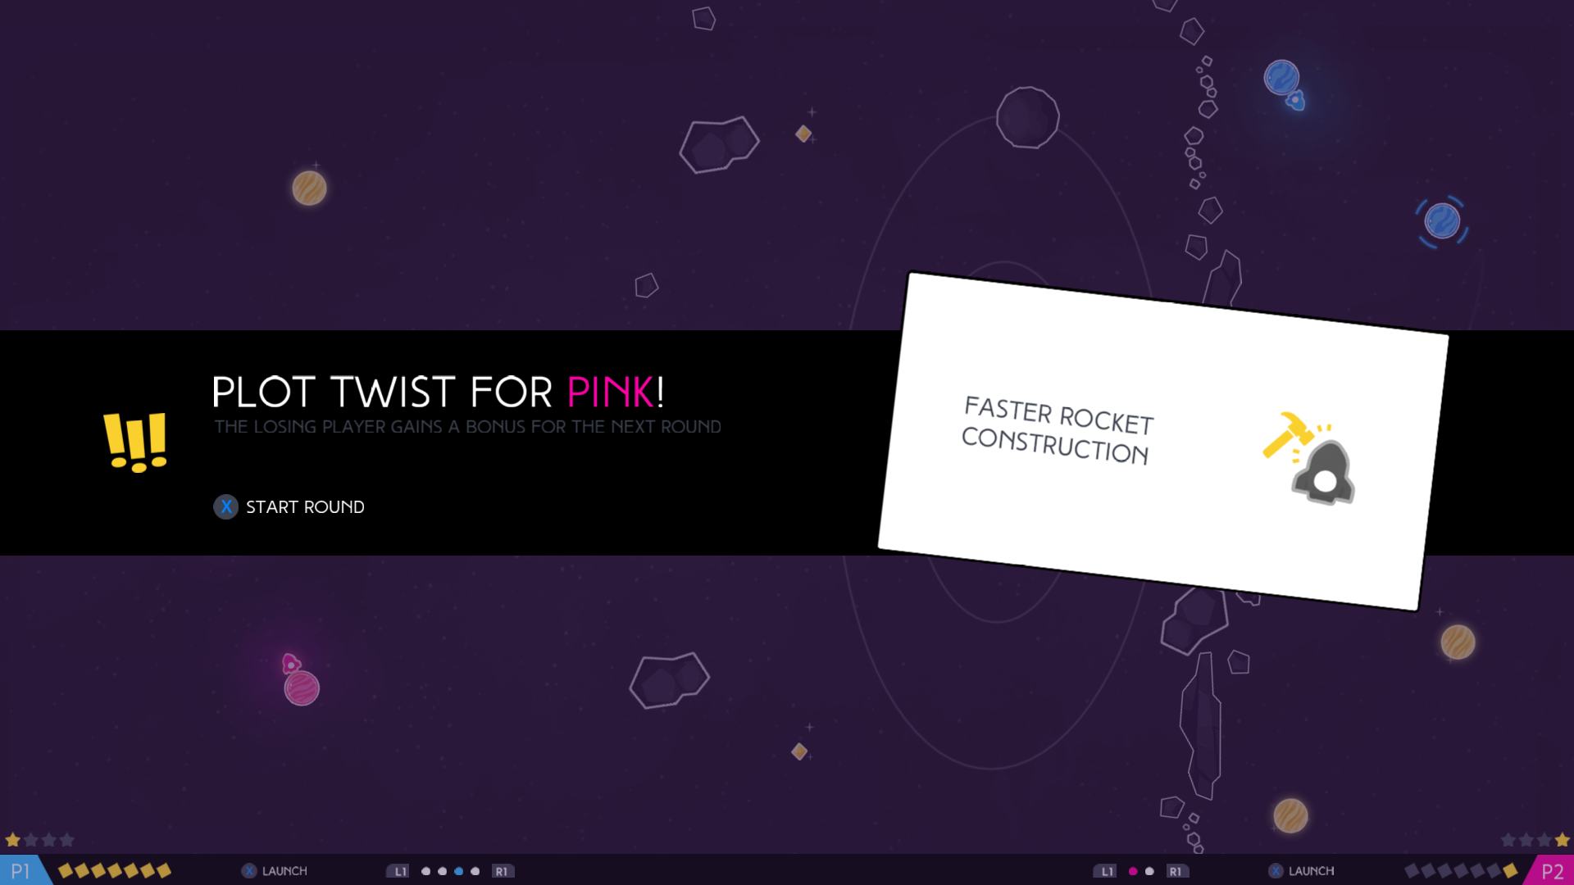Click the pink striped home planet

[302, 688]
